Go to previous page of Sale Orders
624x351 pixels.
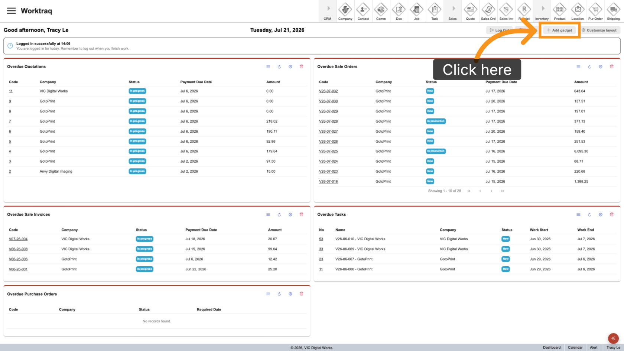coord(480,191)
